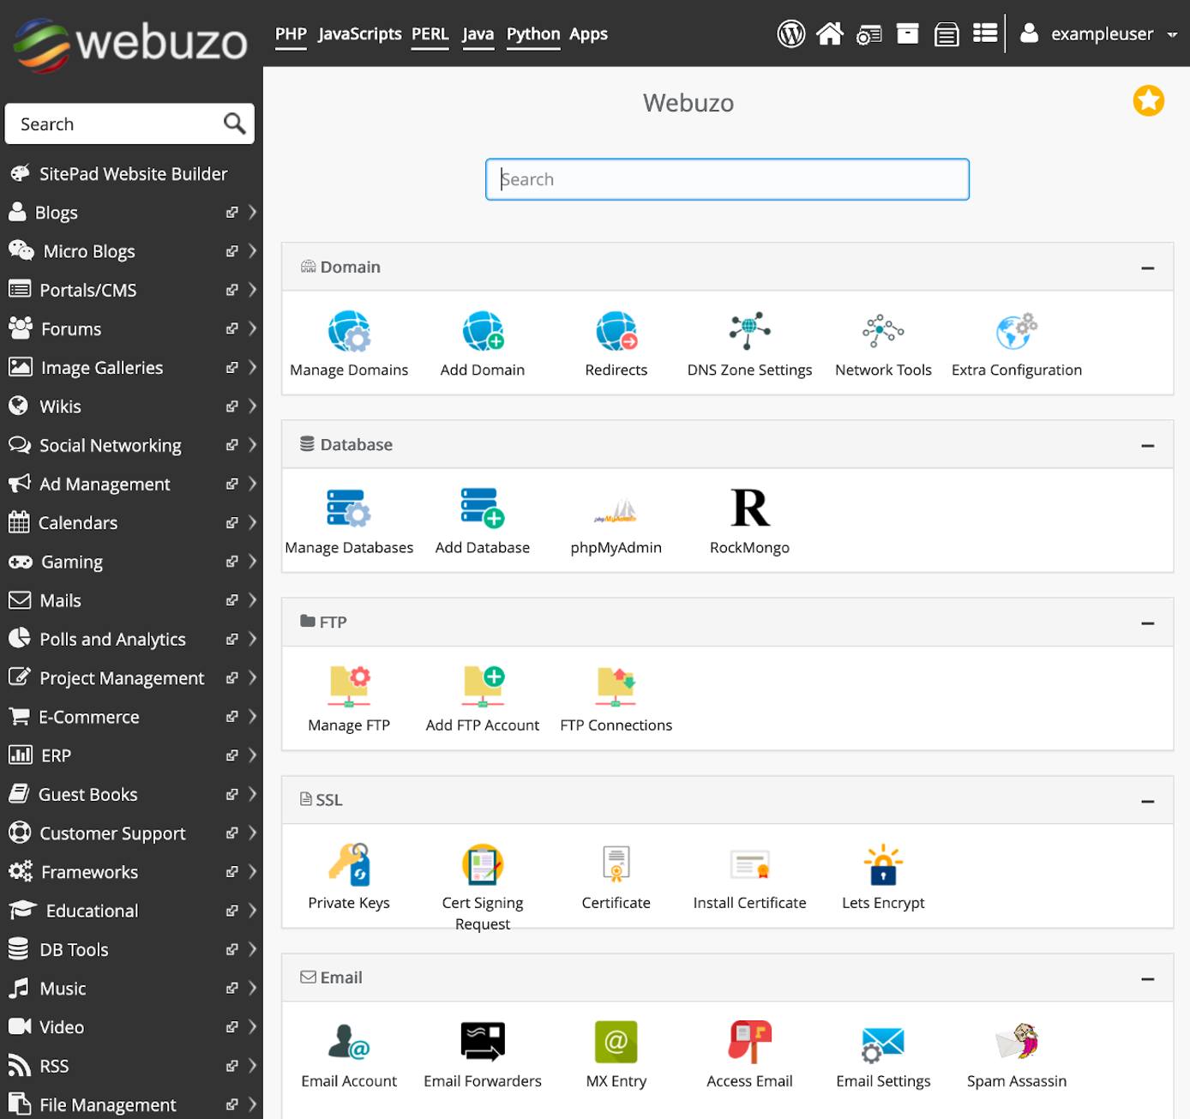Select the PERL menu item
1190x1119 pixels.
(x=430, y=34)
